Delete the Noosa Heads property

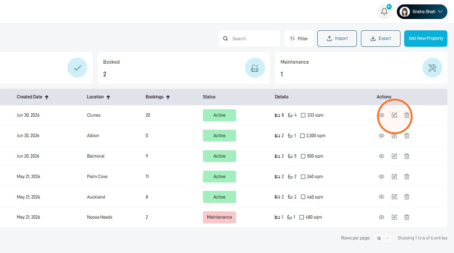click(407, 217)
